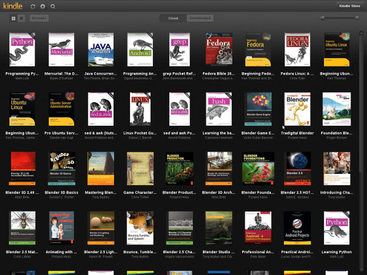The image size is (367, 275).
Task: Click the search magnifier icon
Action: click(x=53, y=6)
